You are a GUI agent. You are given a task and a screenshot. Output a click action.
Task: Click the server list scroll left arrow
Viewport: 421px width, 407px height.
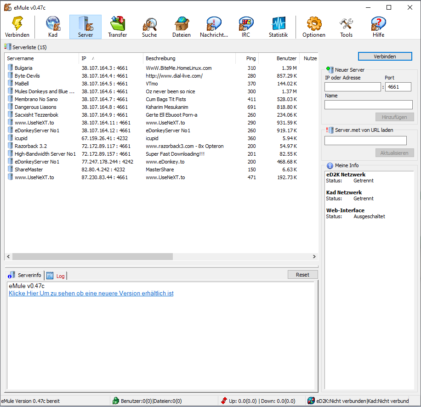(x=8, y=256)
